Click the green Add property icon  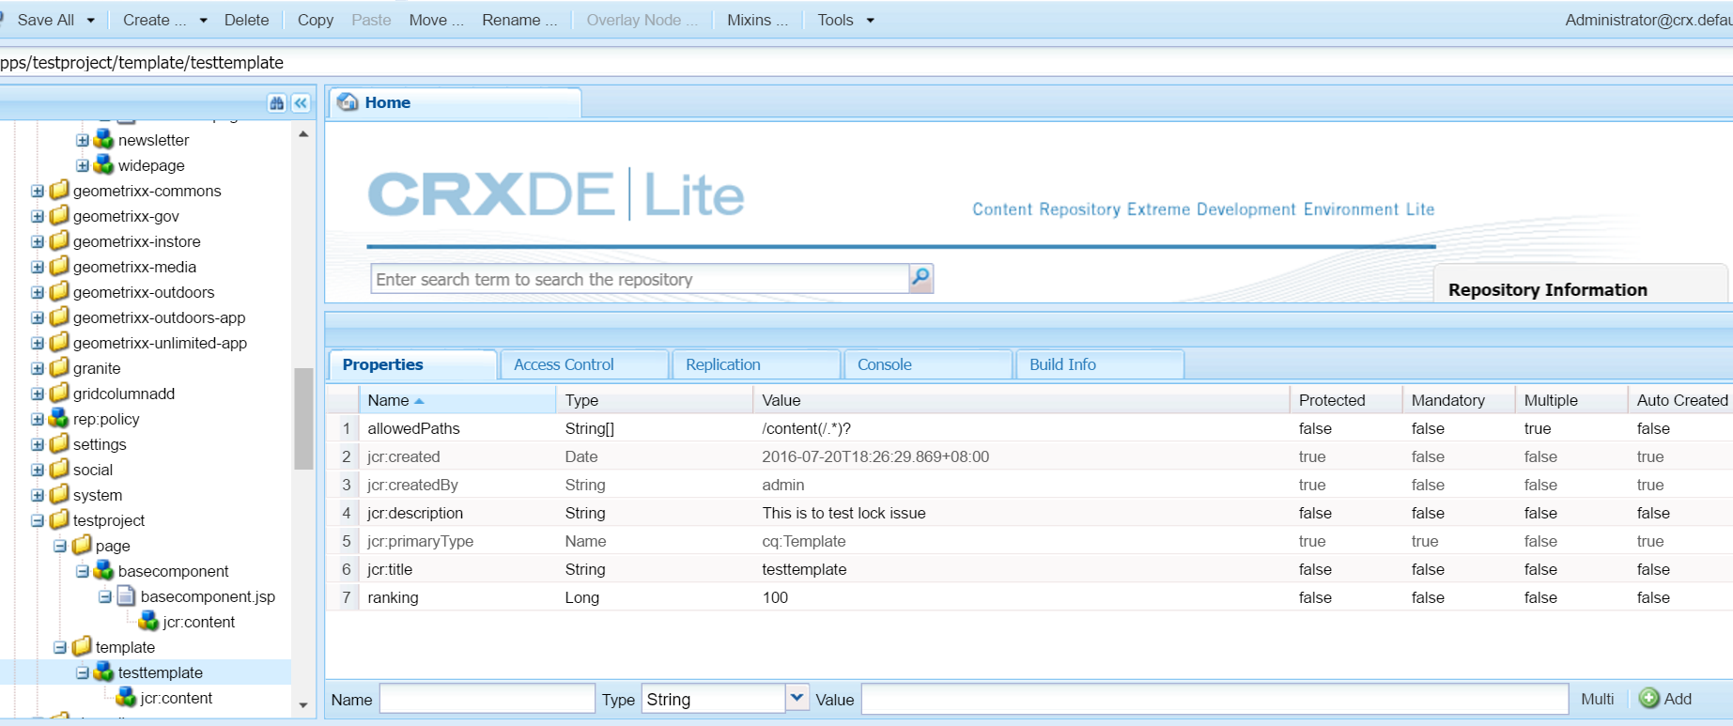coord(1648,698)
